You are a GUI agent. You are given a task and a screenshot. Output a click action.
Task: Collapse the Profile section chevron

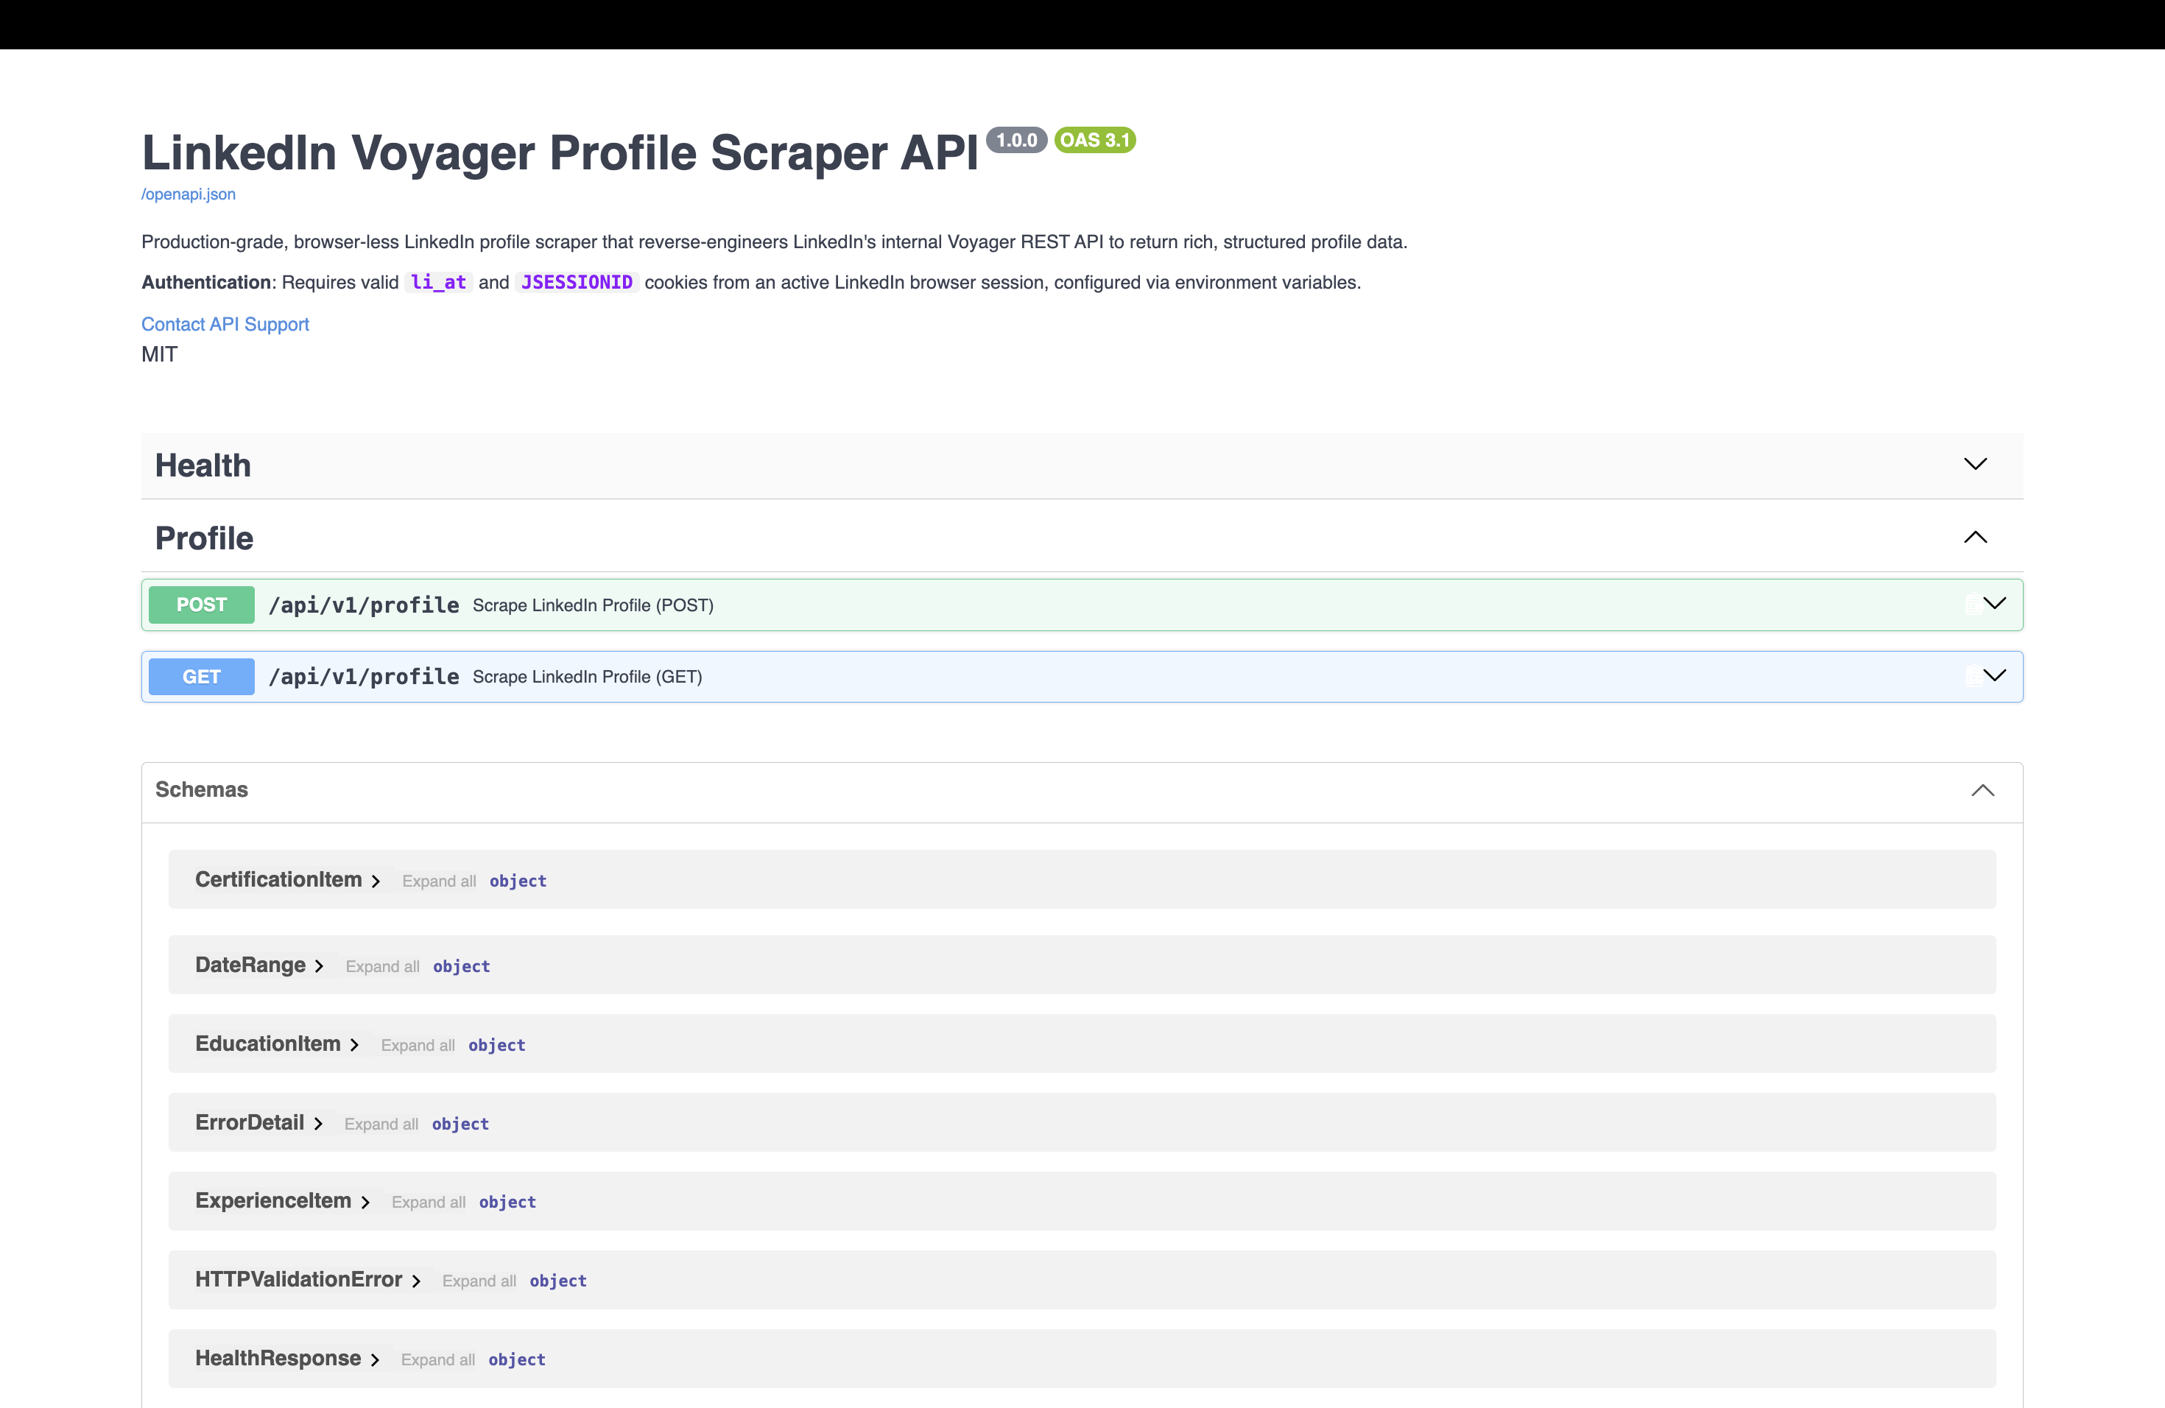[x=1975, y=537]
